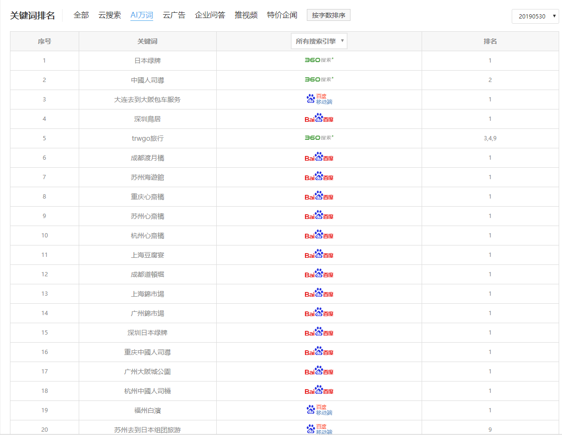This screenshot has width=562, height=436.
Task: Open the 云广告 tab
Action: (174, 15)
